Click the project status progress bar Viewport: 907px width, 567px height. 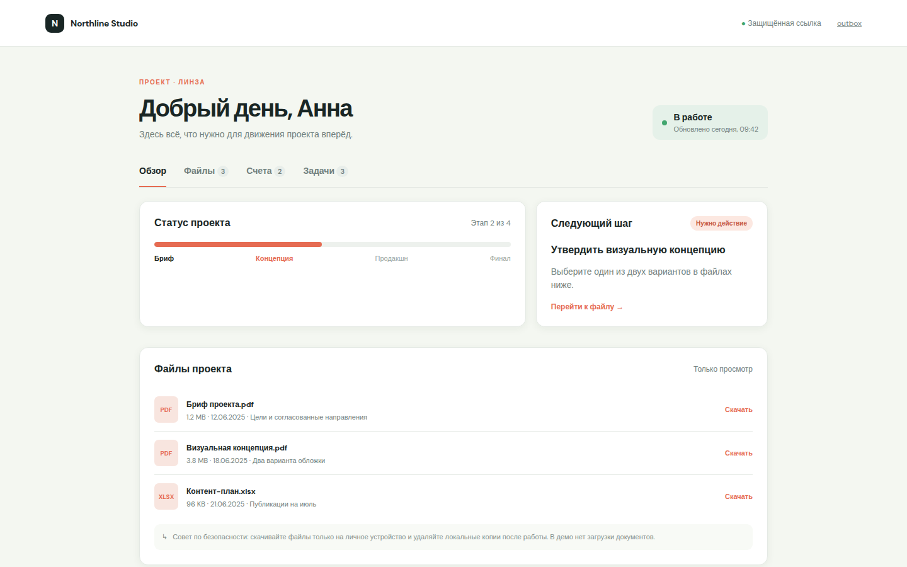[x=333, y=244]
